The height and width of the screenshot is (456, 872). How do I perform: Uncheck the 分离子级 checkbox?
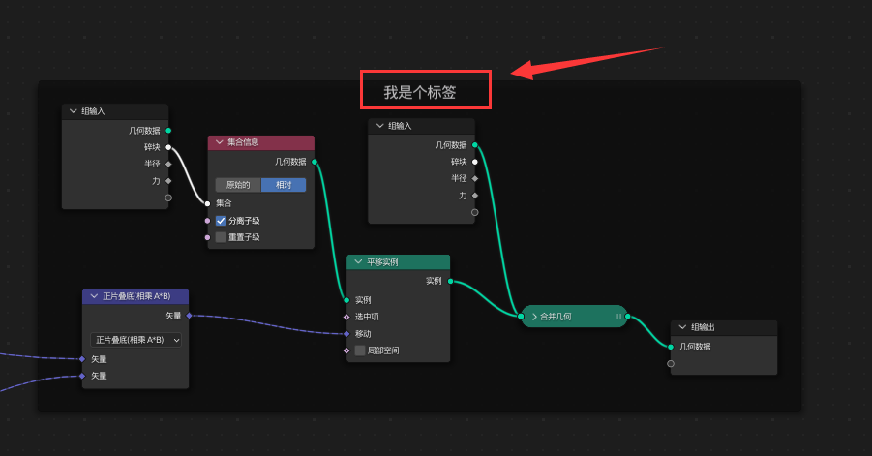point(221,220)
